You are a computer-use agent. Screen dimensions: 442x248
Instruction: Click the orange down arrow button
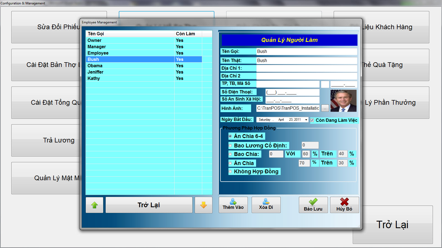coord(204,205)
